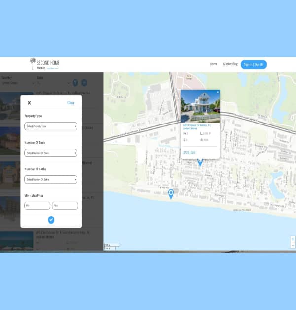Click the blue list view icon beside filter

[84, 83]
